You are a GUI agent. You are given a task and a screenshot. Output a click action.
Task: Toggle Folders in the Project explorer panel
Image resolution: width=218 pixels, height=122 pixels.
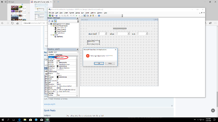click(55, 21)
